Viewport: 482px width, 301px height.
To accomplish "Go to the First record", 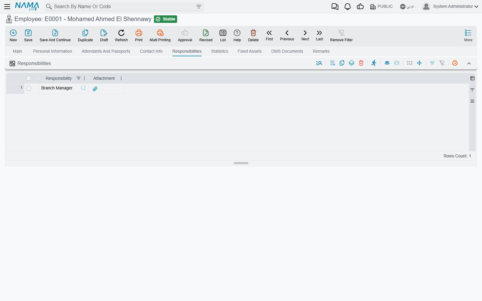I will pyautogui.click(x=269, y=35).
